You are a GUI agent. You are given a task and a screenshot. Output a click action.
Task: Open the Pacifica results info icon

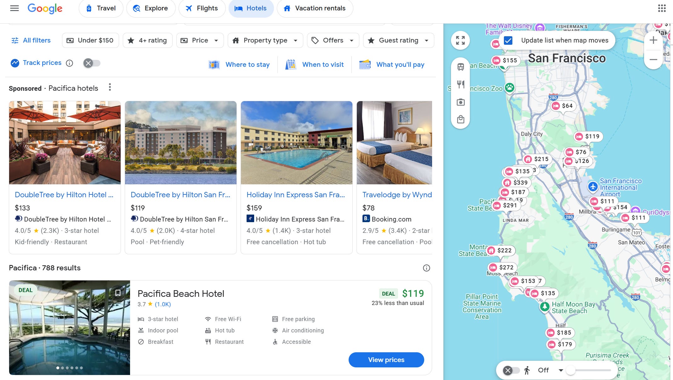(x=426, y=268)
